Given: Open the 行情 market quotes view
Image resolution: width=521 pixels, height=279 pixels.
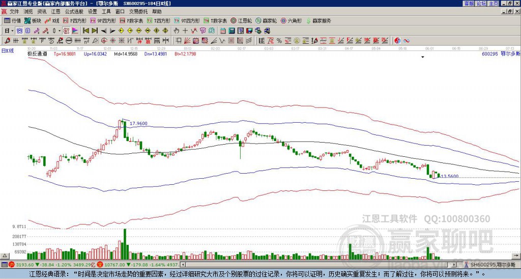Looking at the screenshot, I should 12,21.
